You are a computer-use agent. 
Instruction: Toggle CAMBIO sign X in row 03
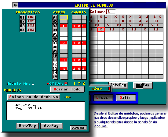tap(79, 26)
